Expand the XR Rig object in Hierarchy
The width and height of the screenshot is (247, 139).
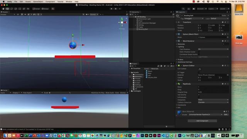[x=135, y=25]
